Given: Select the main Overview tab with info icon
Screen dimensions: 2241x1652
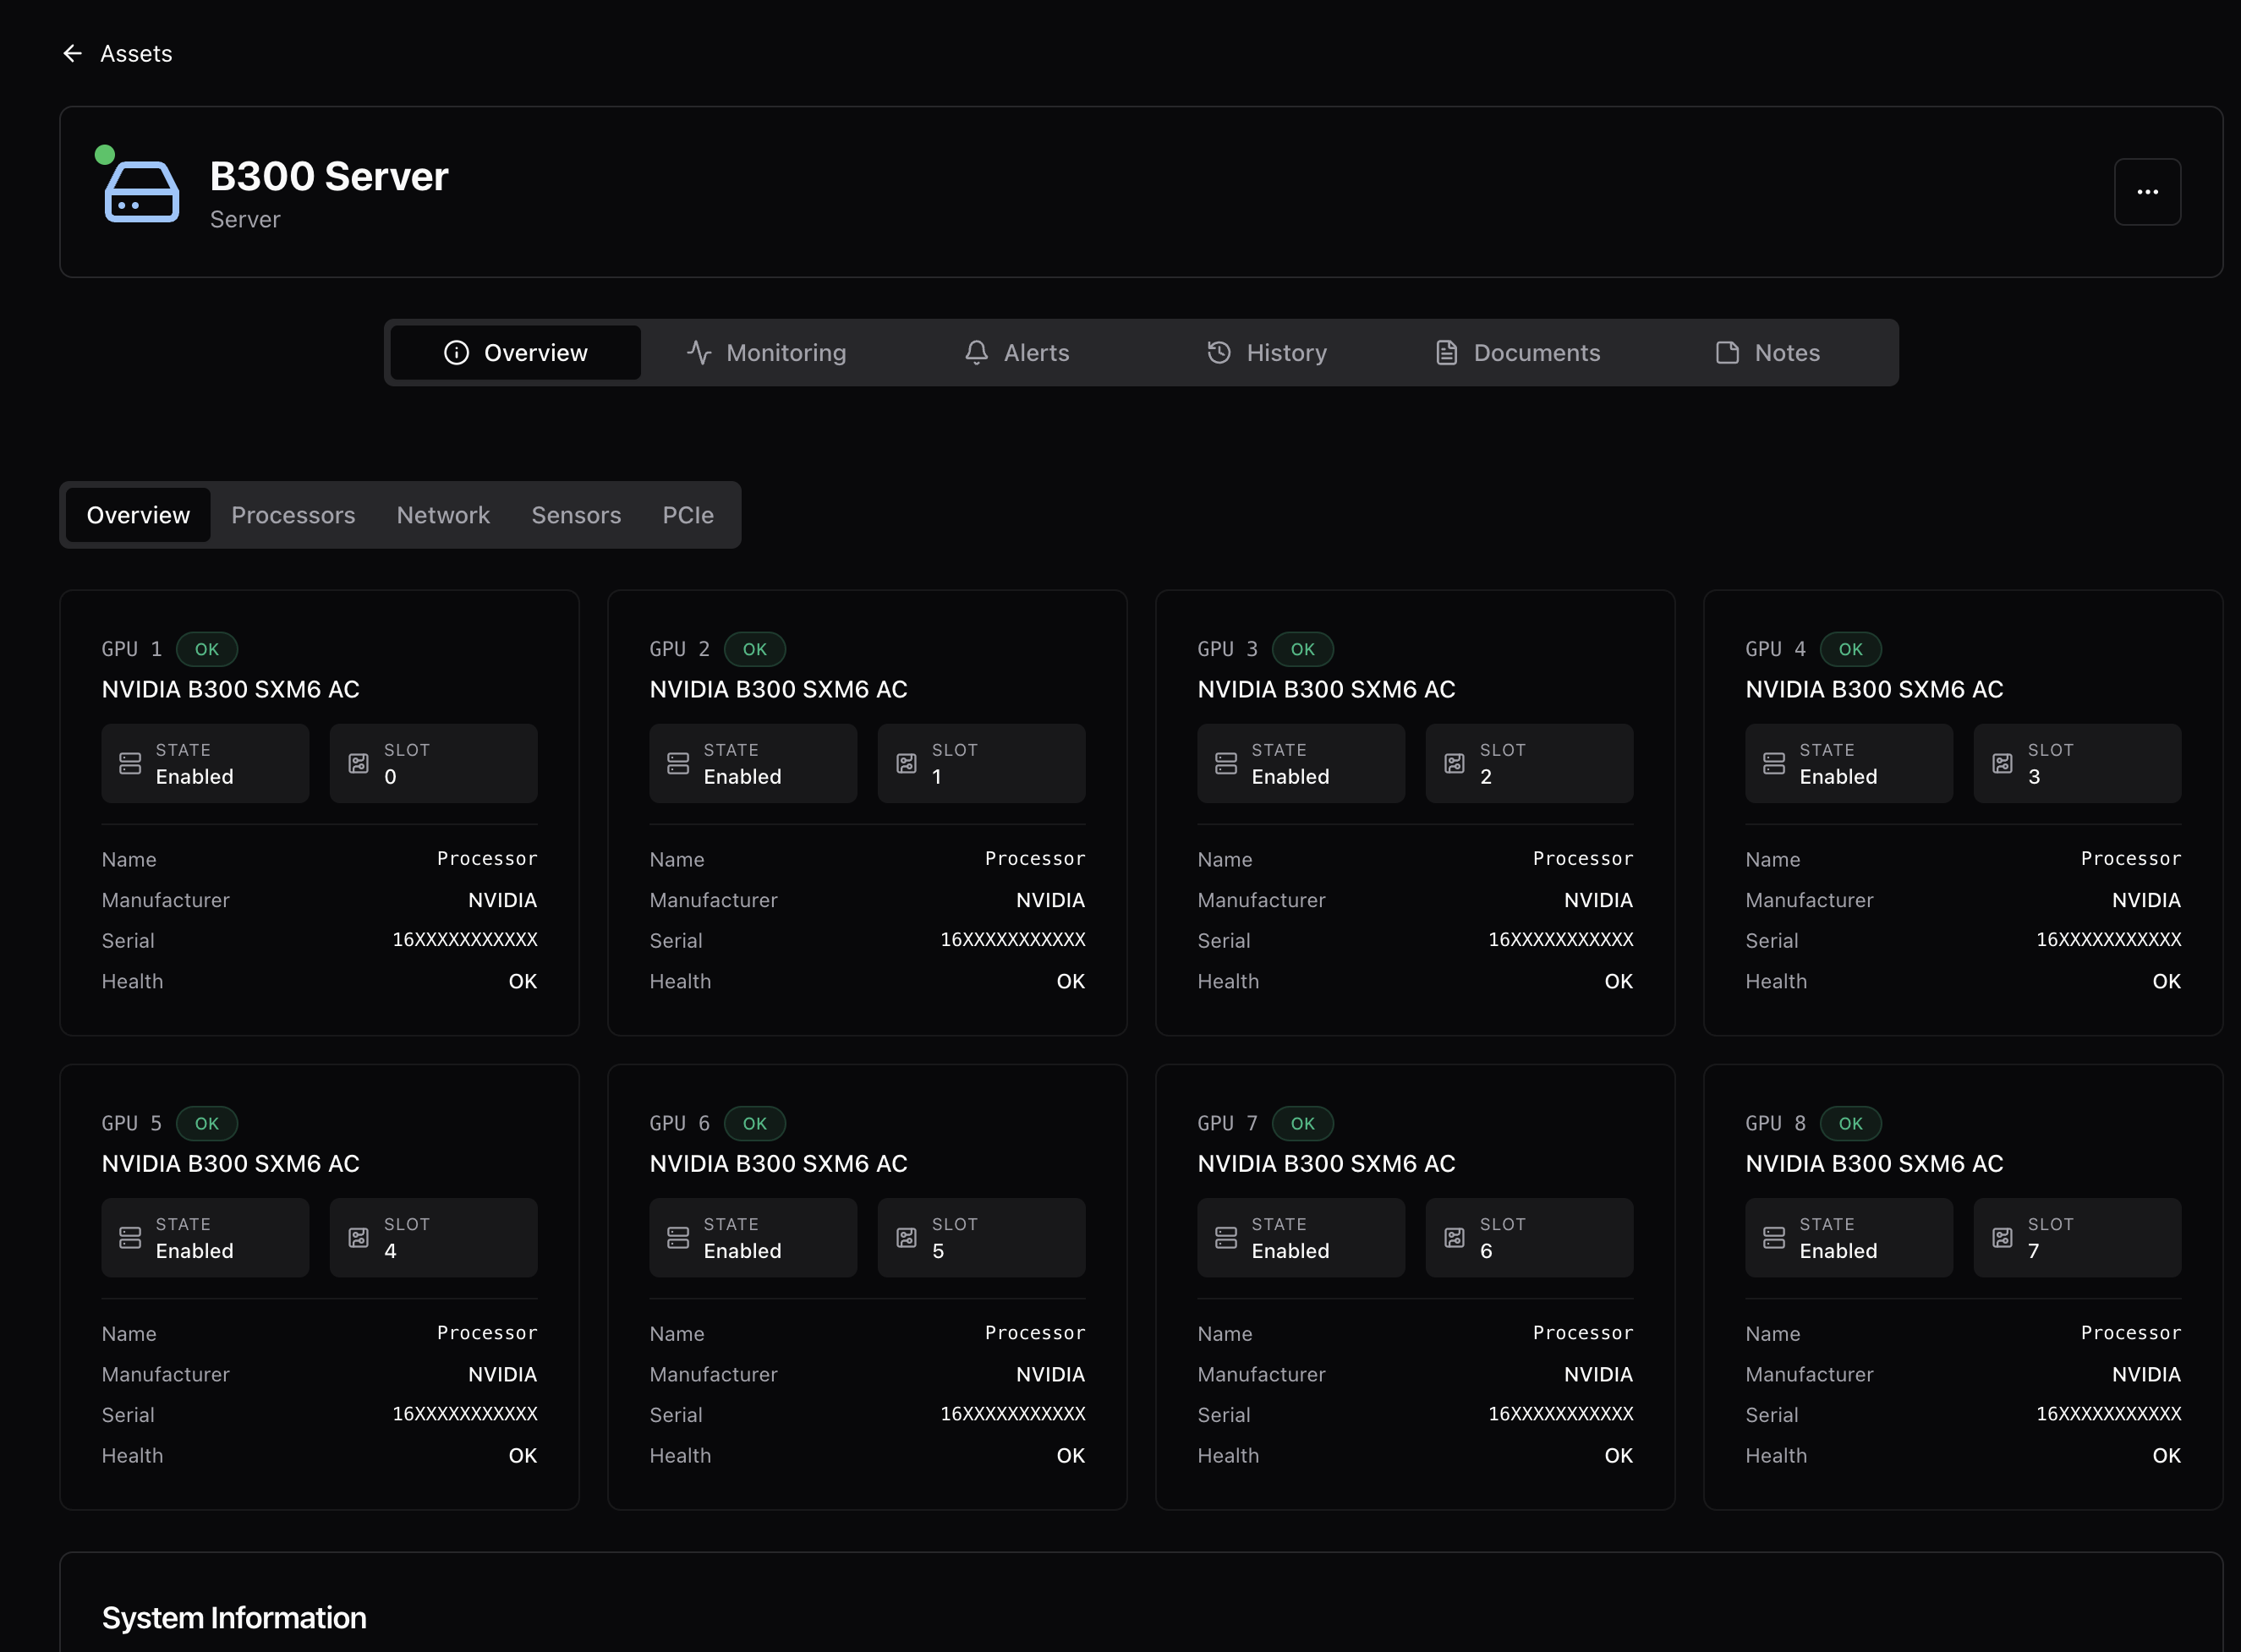Looking at the screenshot, I should pos(515,352).
